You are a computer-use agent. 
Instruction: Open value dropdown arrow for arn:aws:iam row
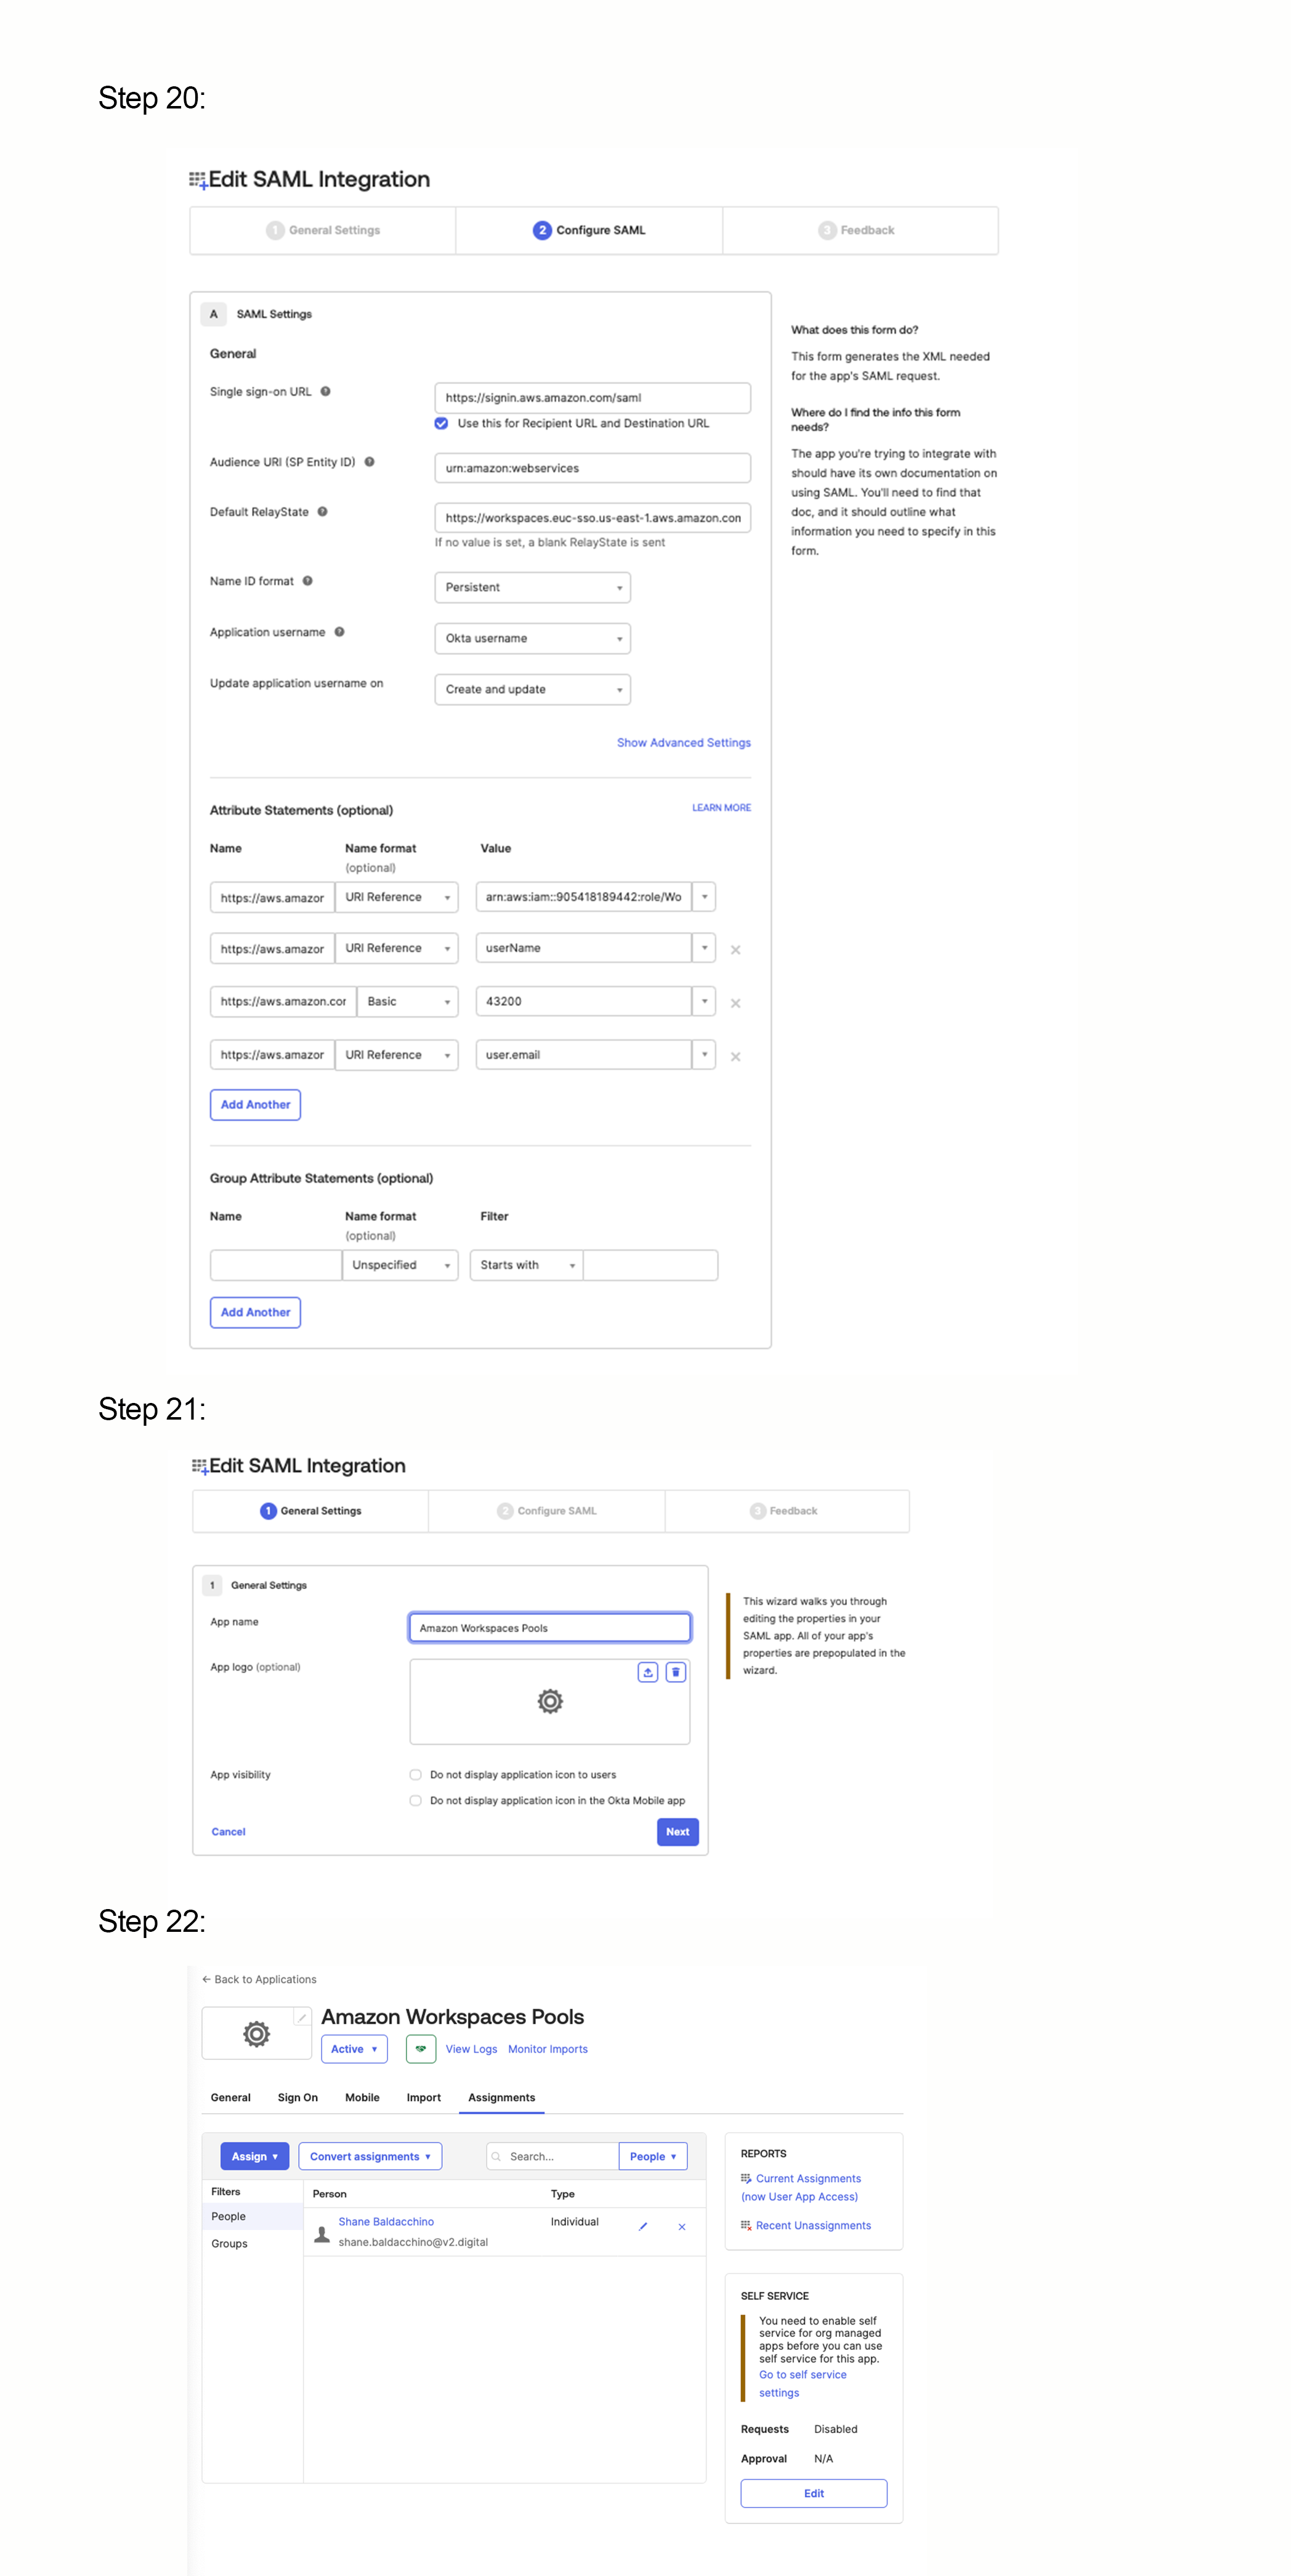point(705,897)
